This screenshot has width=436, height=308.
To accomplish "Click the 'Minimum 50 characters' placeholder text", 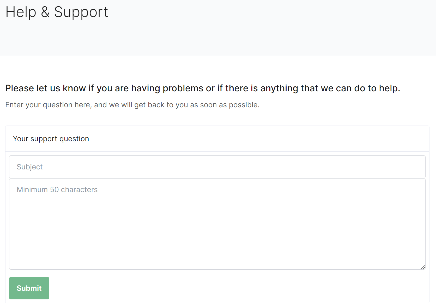I will (57, 189).
